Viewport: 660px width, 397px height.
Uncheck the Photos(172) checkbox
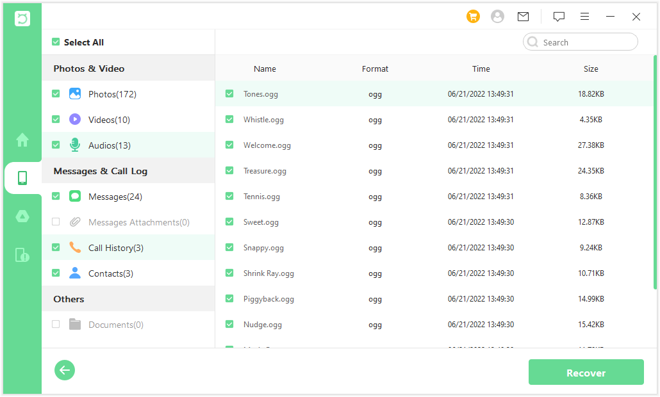click(x=56, y=94)
